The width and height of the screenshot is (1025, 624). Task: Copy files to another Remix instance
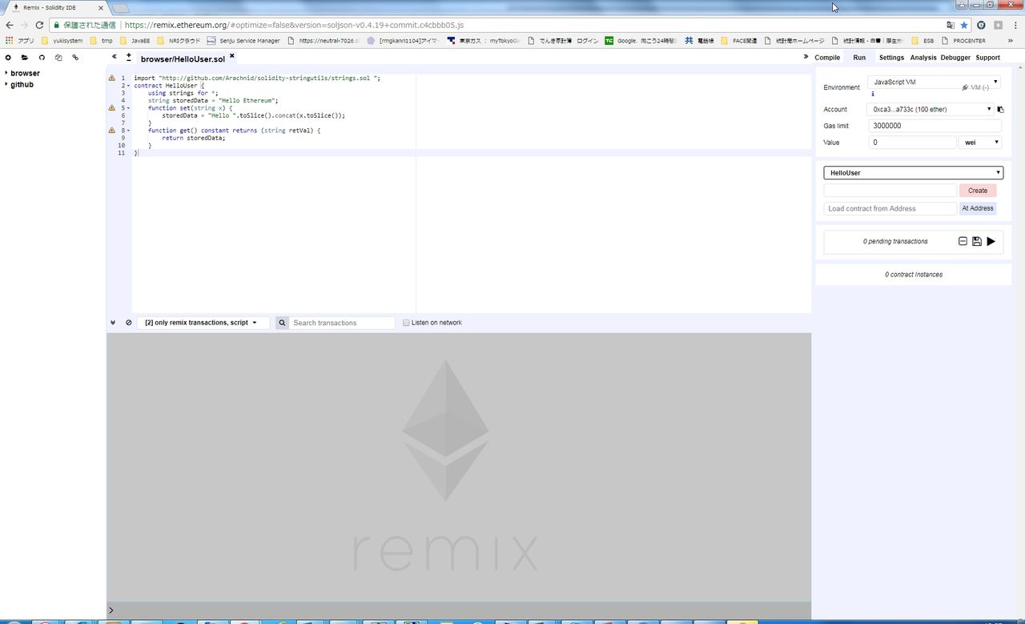click(58, 58)
